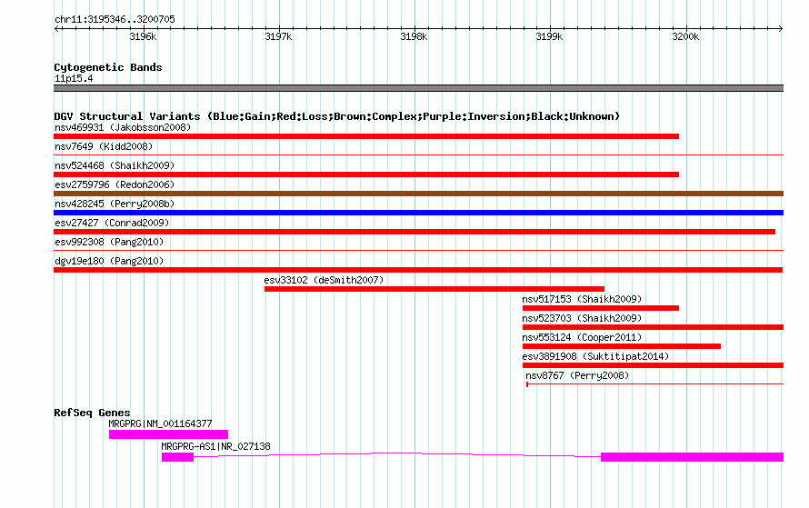Click esv3891908 (Suktitipat2014) variant label

[595, 356]
